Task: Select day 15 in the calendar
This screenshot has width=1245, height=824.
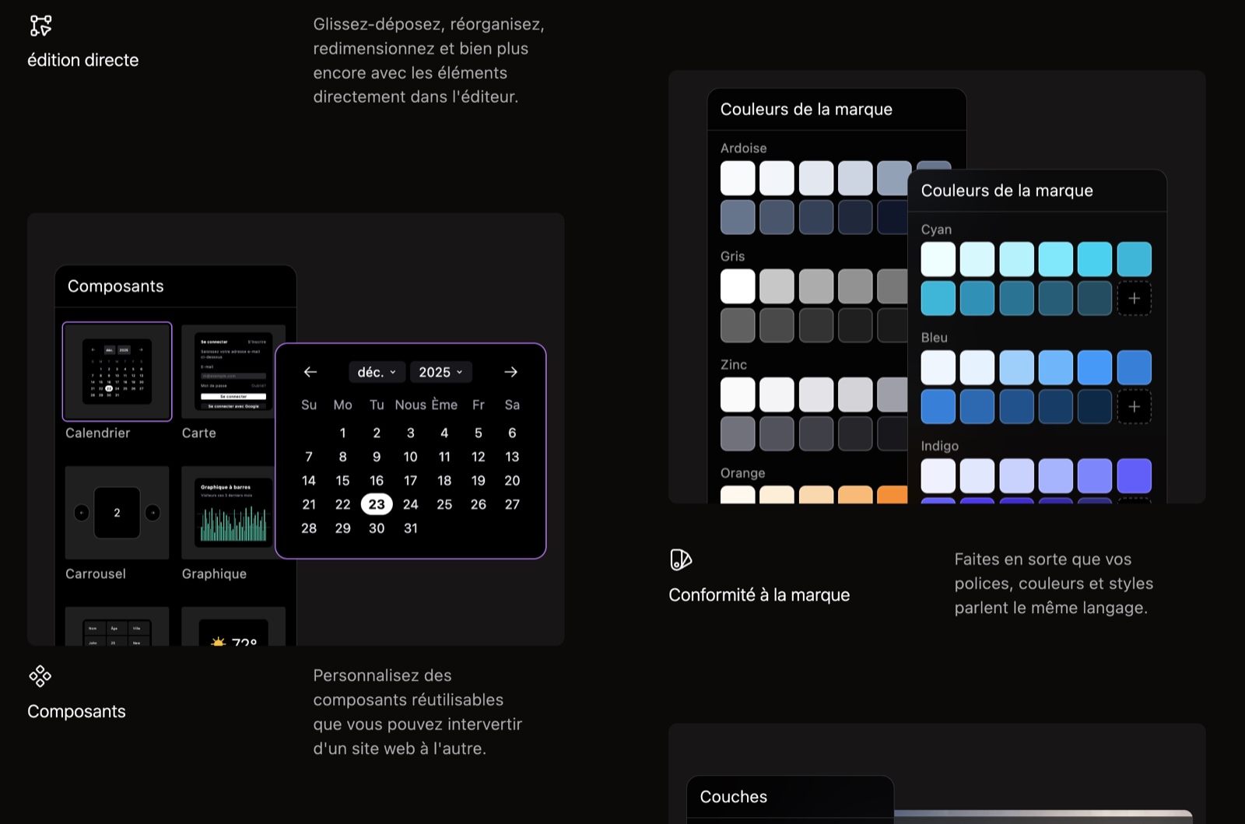Action: (342, 480)
